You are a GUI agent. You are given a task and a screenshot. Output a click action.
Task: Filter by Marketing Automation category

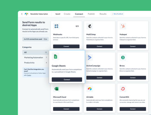pos(35,58)
